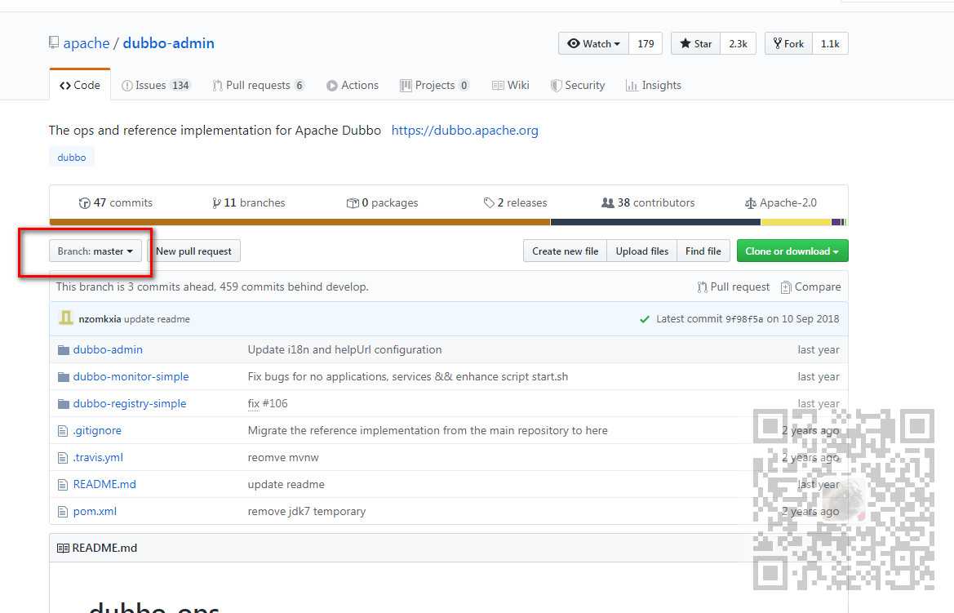Open the 'reomve mvnw' commit message
This screenshot has width=954, height=613.
283,458
